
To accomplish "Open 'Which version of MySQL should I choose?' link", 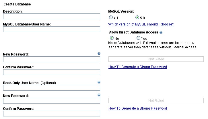I will coord(141,24).
